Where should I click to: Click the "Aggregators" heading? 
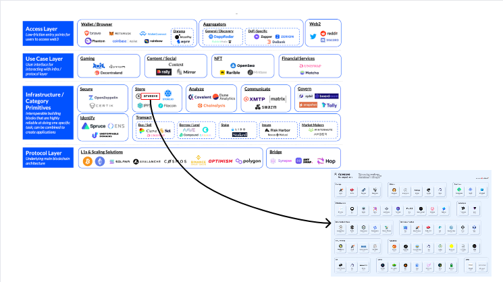click(x=215, y=24)
